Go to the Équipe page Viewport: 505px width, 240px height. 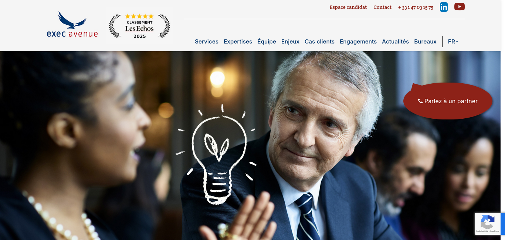point(267,42)
